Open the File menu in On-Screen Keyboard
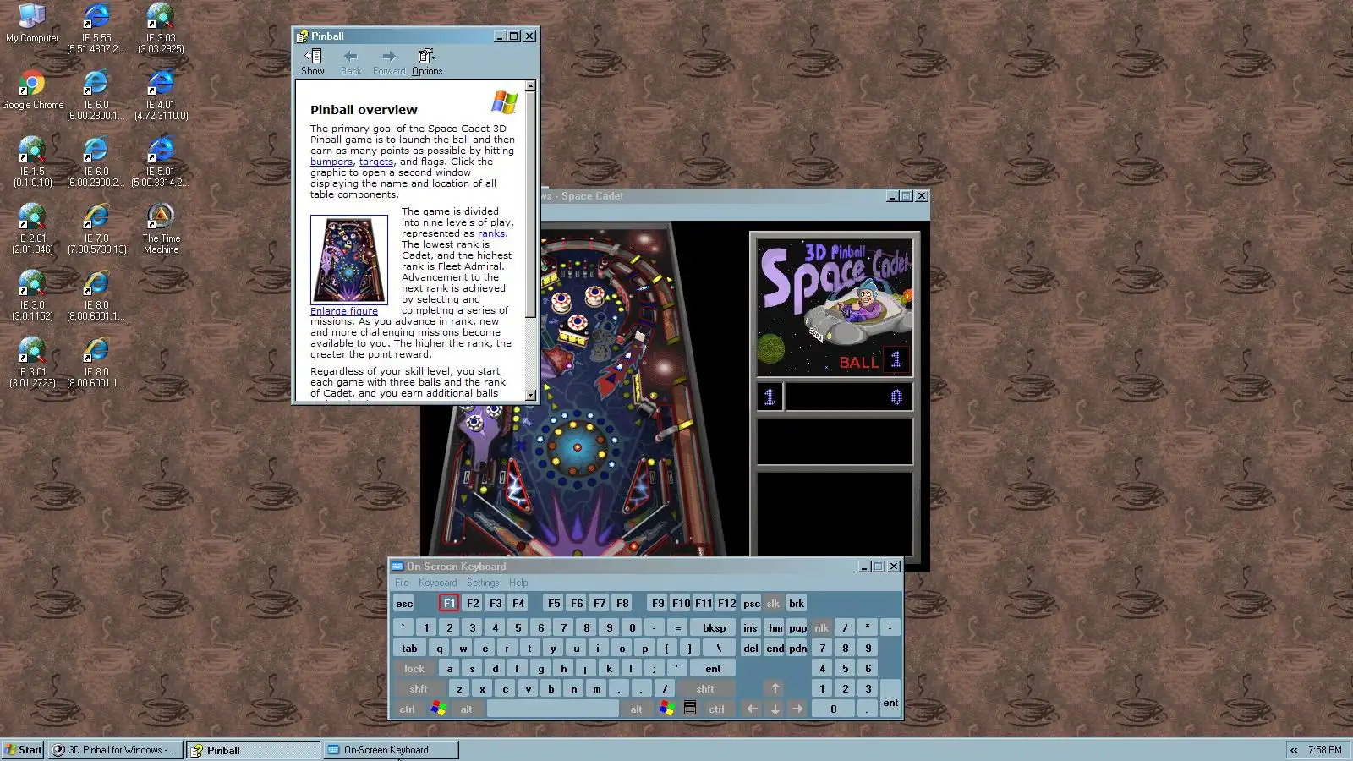Viewport: 1353px width, 761px height. pos(402,583)
